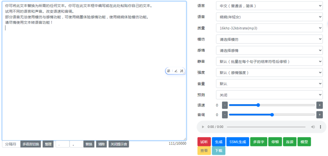Click the green 停顿 pause button

(275, 142)
